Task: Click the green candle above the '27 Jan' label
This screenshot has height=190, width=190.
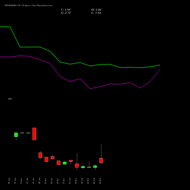Action: (x=65, y=163)
